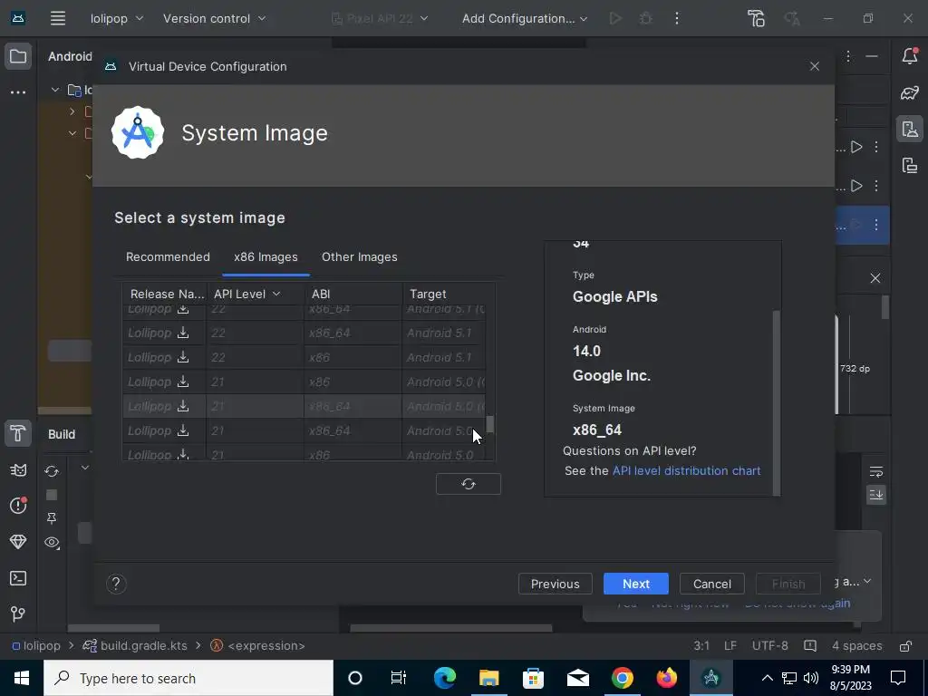Open the Windows Start menu
The height and width of the screenshot is (696, 928).
pos(22,678)
